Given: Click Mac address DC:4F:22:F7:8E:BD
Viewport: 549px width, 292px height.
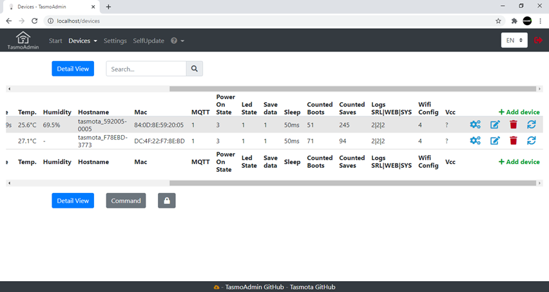Looking at the screenshot, I should 159,141.
